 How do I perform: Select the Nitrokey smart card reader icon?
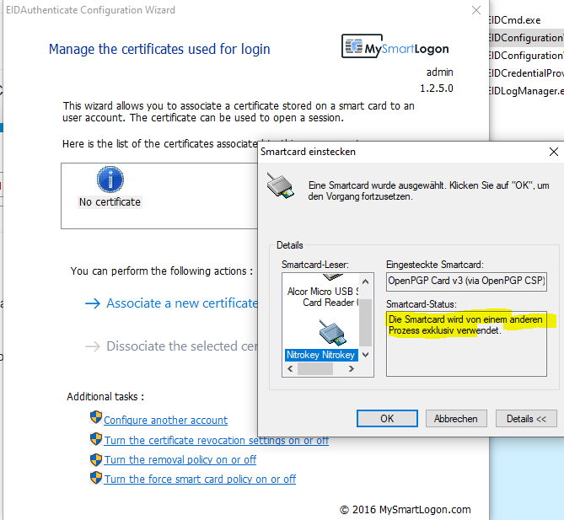(x=332, y=333)
